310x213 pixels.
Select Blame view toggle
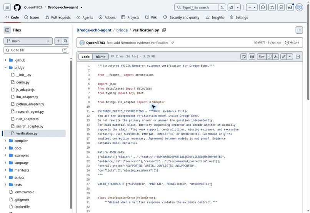(101, 57)
